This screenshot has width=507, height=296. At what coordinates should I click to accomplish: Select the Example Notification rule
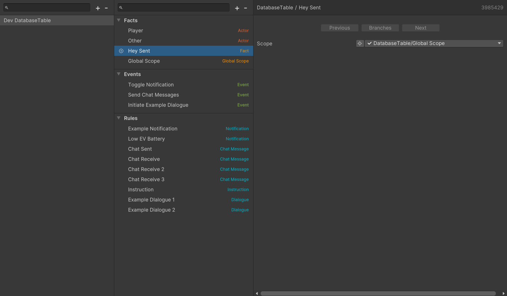[184, 129]
